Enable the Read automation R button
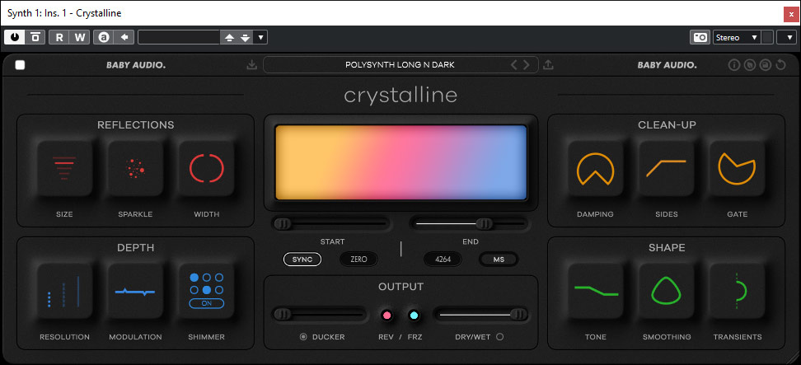 pyautogui.click(x=59, y=37)
